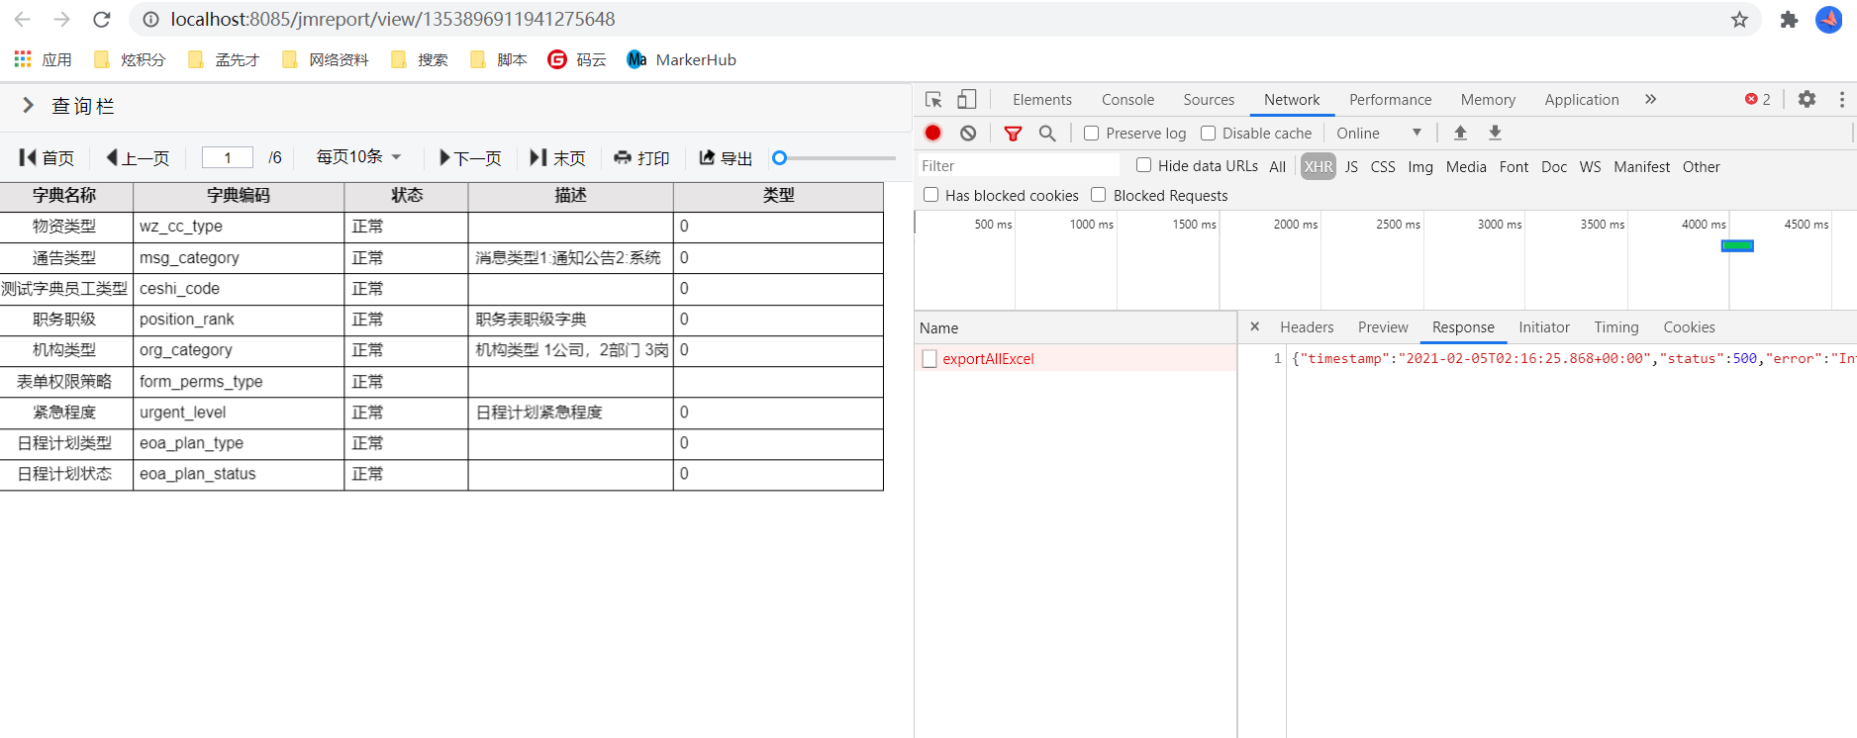
Task: Click the 导出 export button
Action: [x=726, y=158]
